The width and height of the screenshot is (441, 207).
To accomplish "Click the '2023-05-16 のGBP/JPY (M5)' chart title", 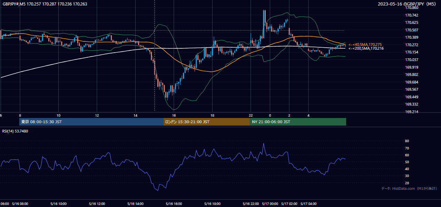I will click(x=407, y=4).
